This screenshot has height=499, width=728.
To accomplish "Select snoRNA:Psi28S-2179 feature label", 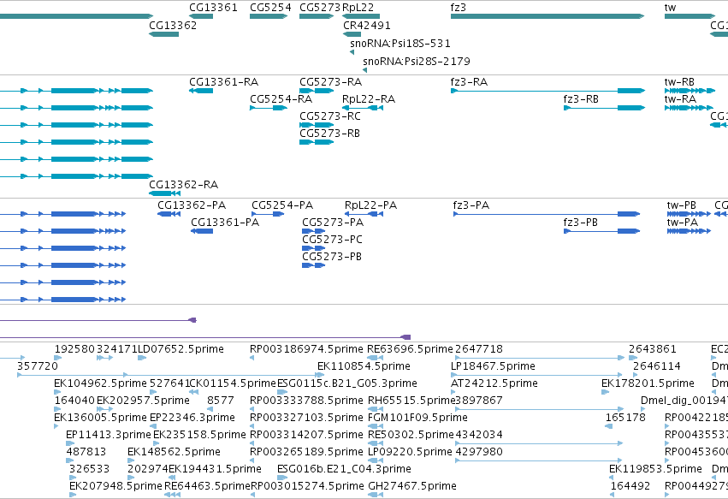I will 417,62.
